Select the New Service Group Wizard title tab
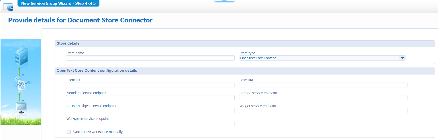438x140 pixels. [58, 3]
